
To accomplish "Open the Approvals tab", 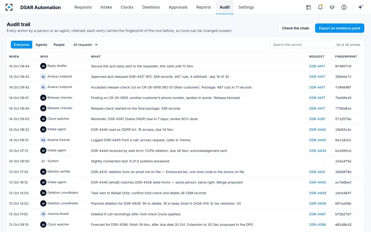I will point(178,7).
